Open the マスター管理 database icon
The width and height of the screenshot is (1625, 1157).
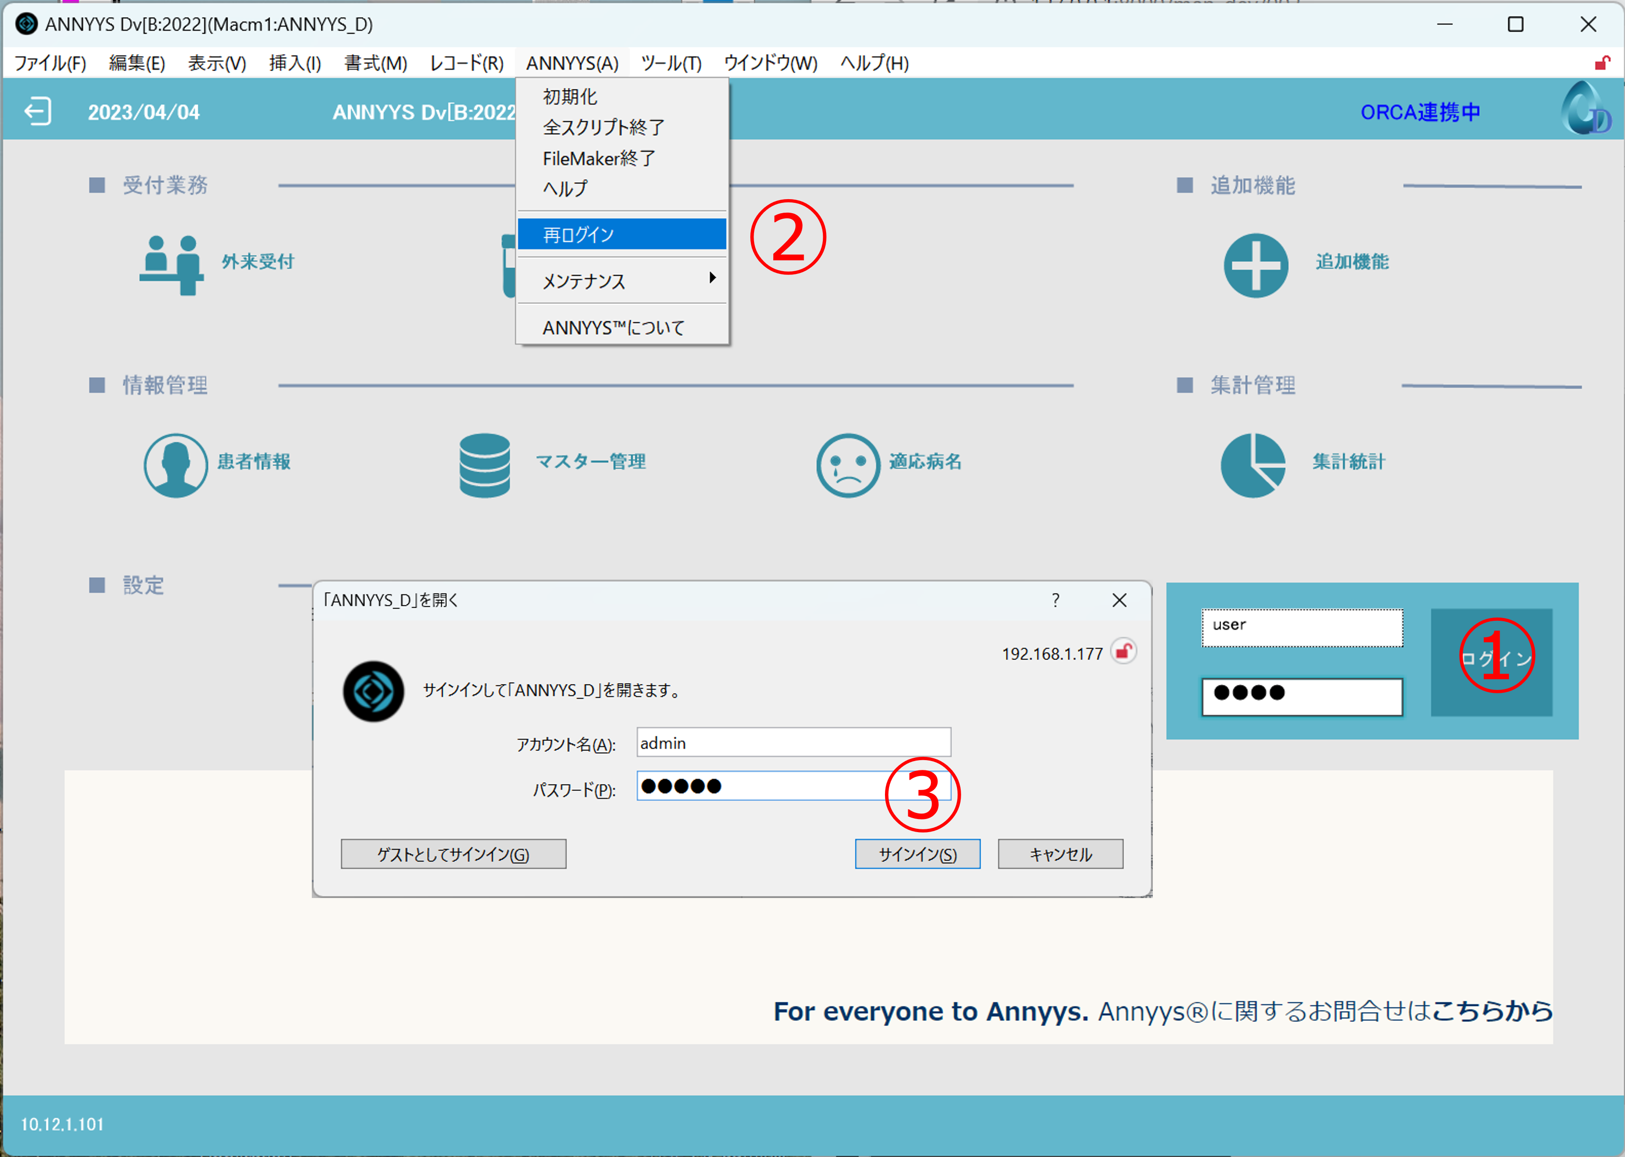[x=484, y=465]
